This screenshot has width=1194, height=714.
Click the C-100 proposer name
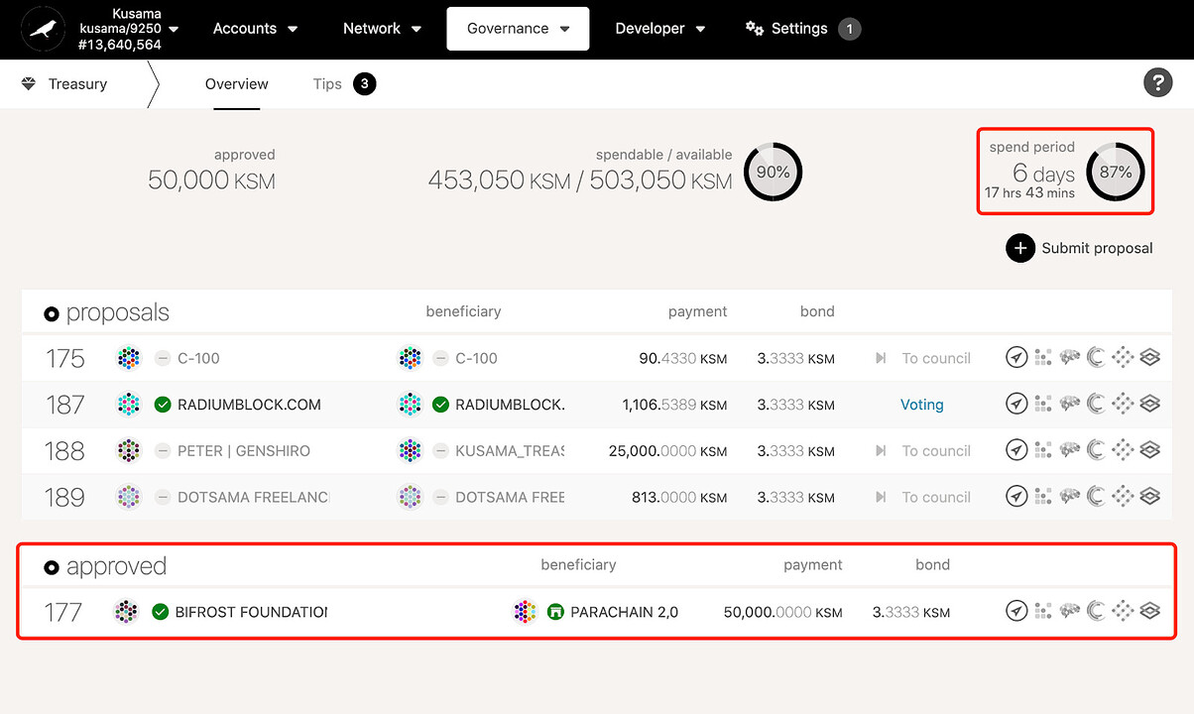(x=198, y=358)
